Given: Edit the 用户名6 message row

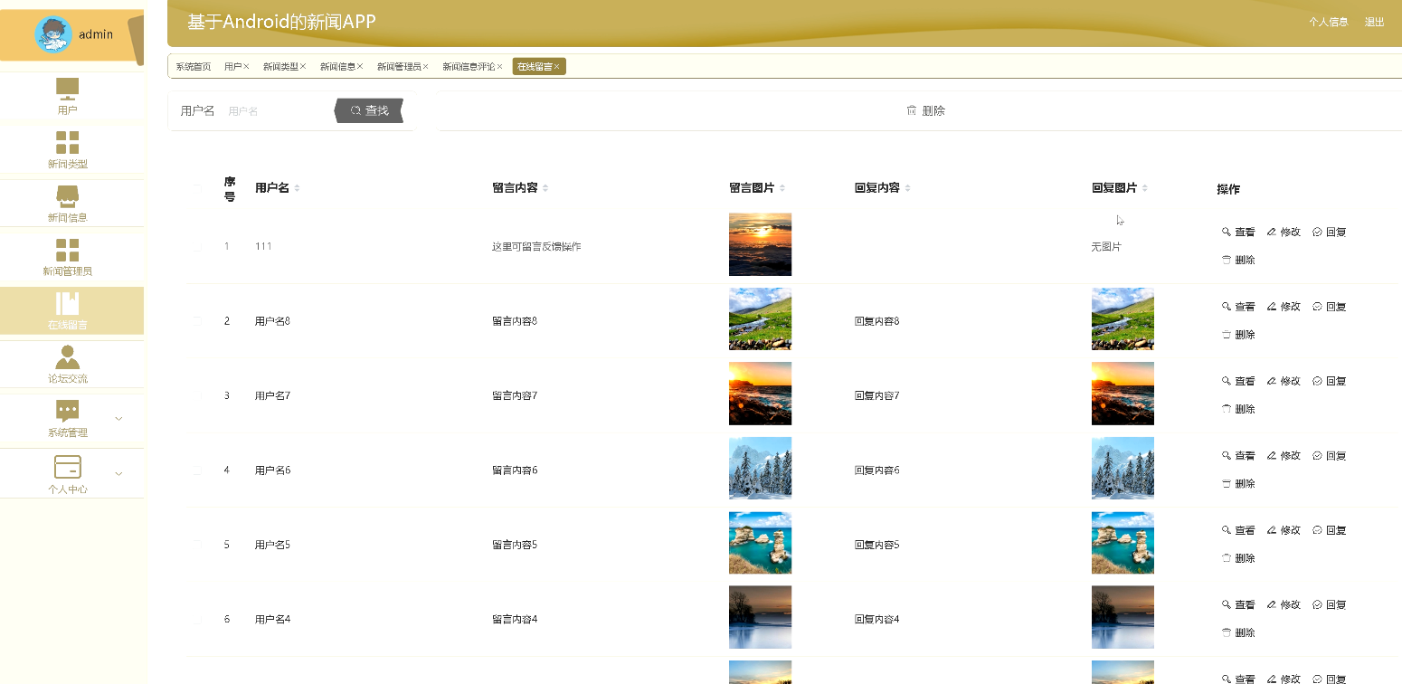Looking at the screenshot, I should click(x=1284, y=456).
